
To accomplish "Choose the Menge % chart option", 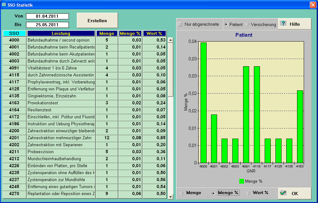I will [214, 193].
